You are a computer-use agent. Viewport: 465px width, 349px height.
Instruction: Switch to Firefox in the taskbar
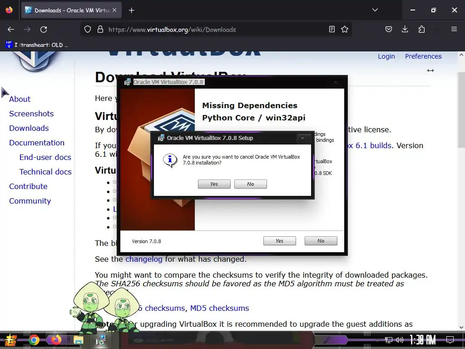pyautogui.click(x=56, y=340)
